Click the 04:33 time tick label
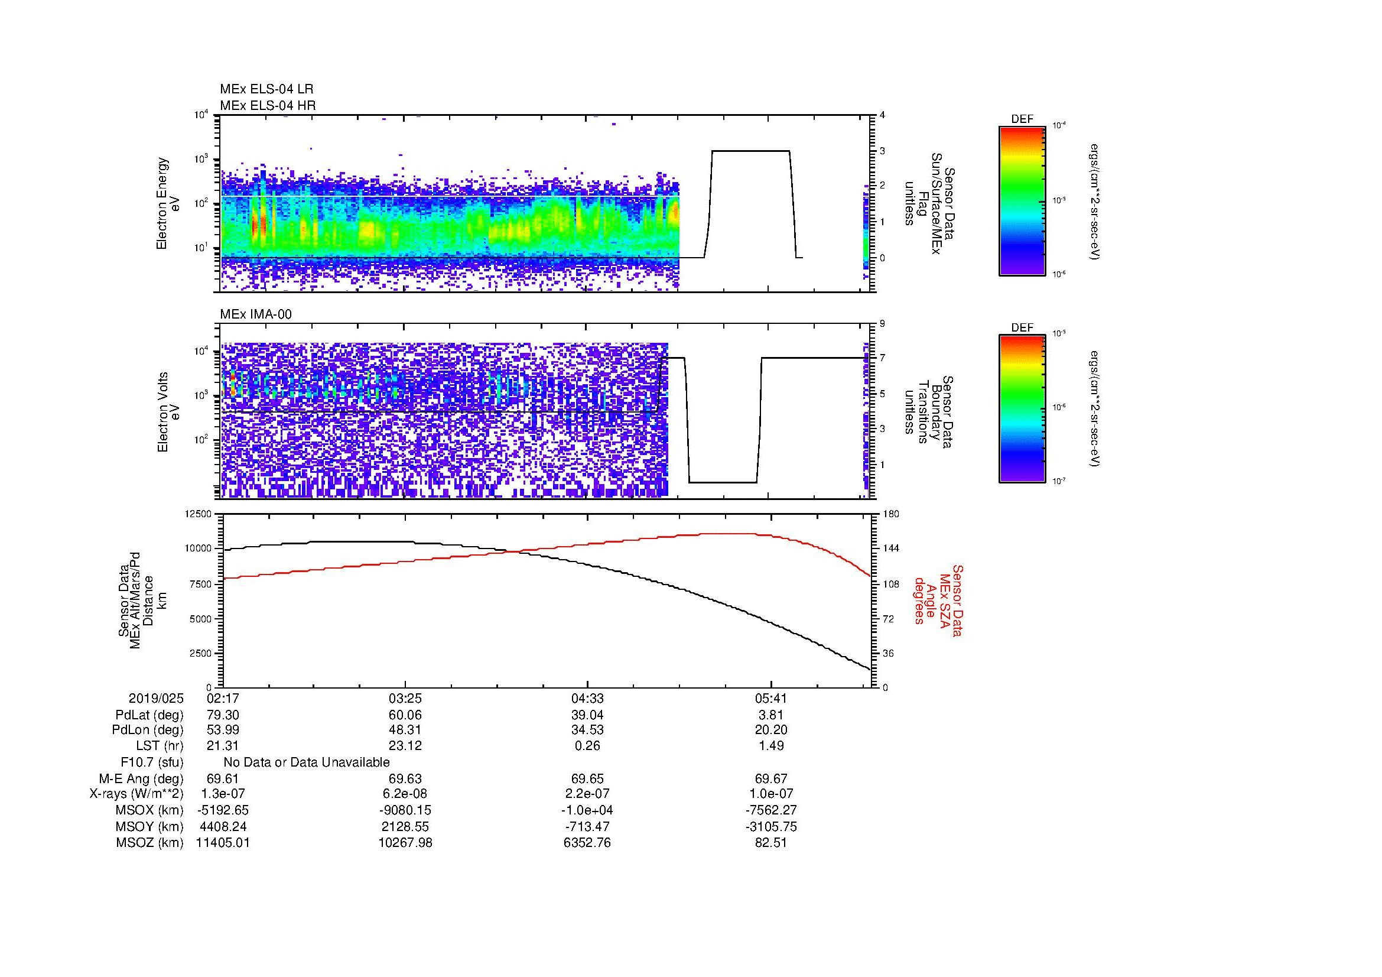Image resolution: width=1382 pixels, height=977 pixels. [x=587, y=699]
